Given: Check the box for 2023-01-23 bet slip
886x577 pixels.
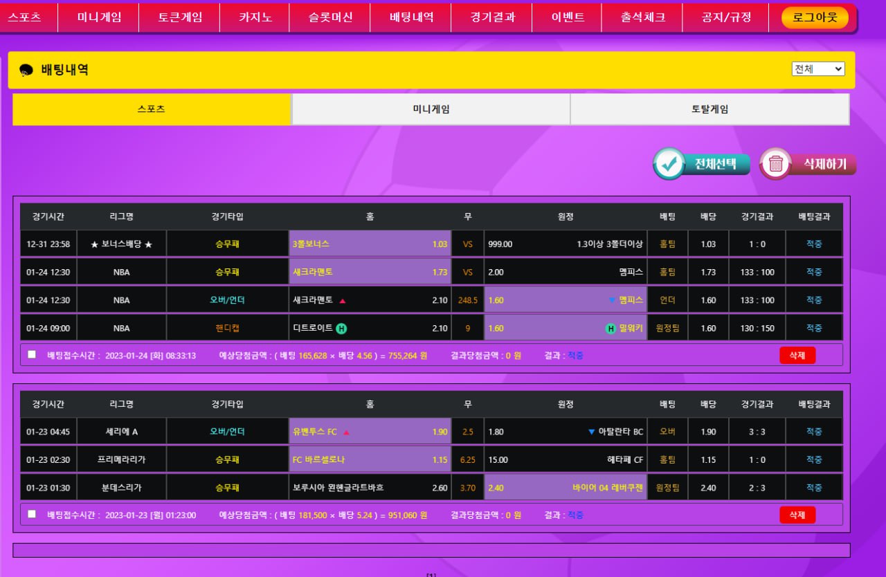Looking at the screenshot, I should [x=32, y=514].
